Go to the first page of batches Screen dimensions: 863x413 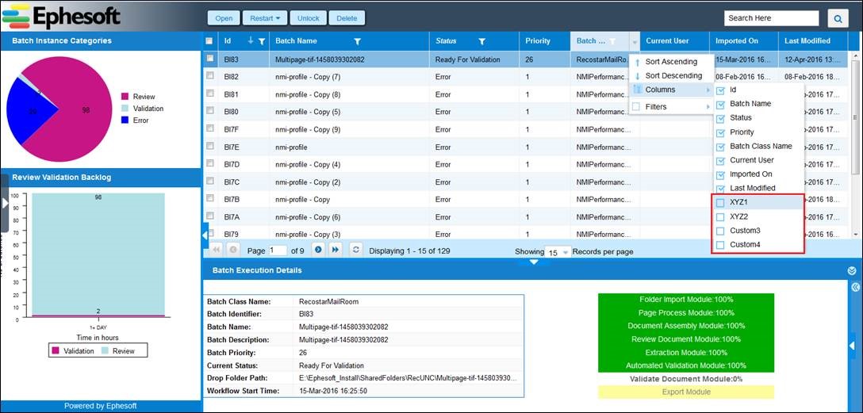(217, 250)
